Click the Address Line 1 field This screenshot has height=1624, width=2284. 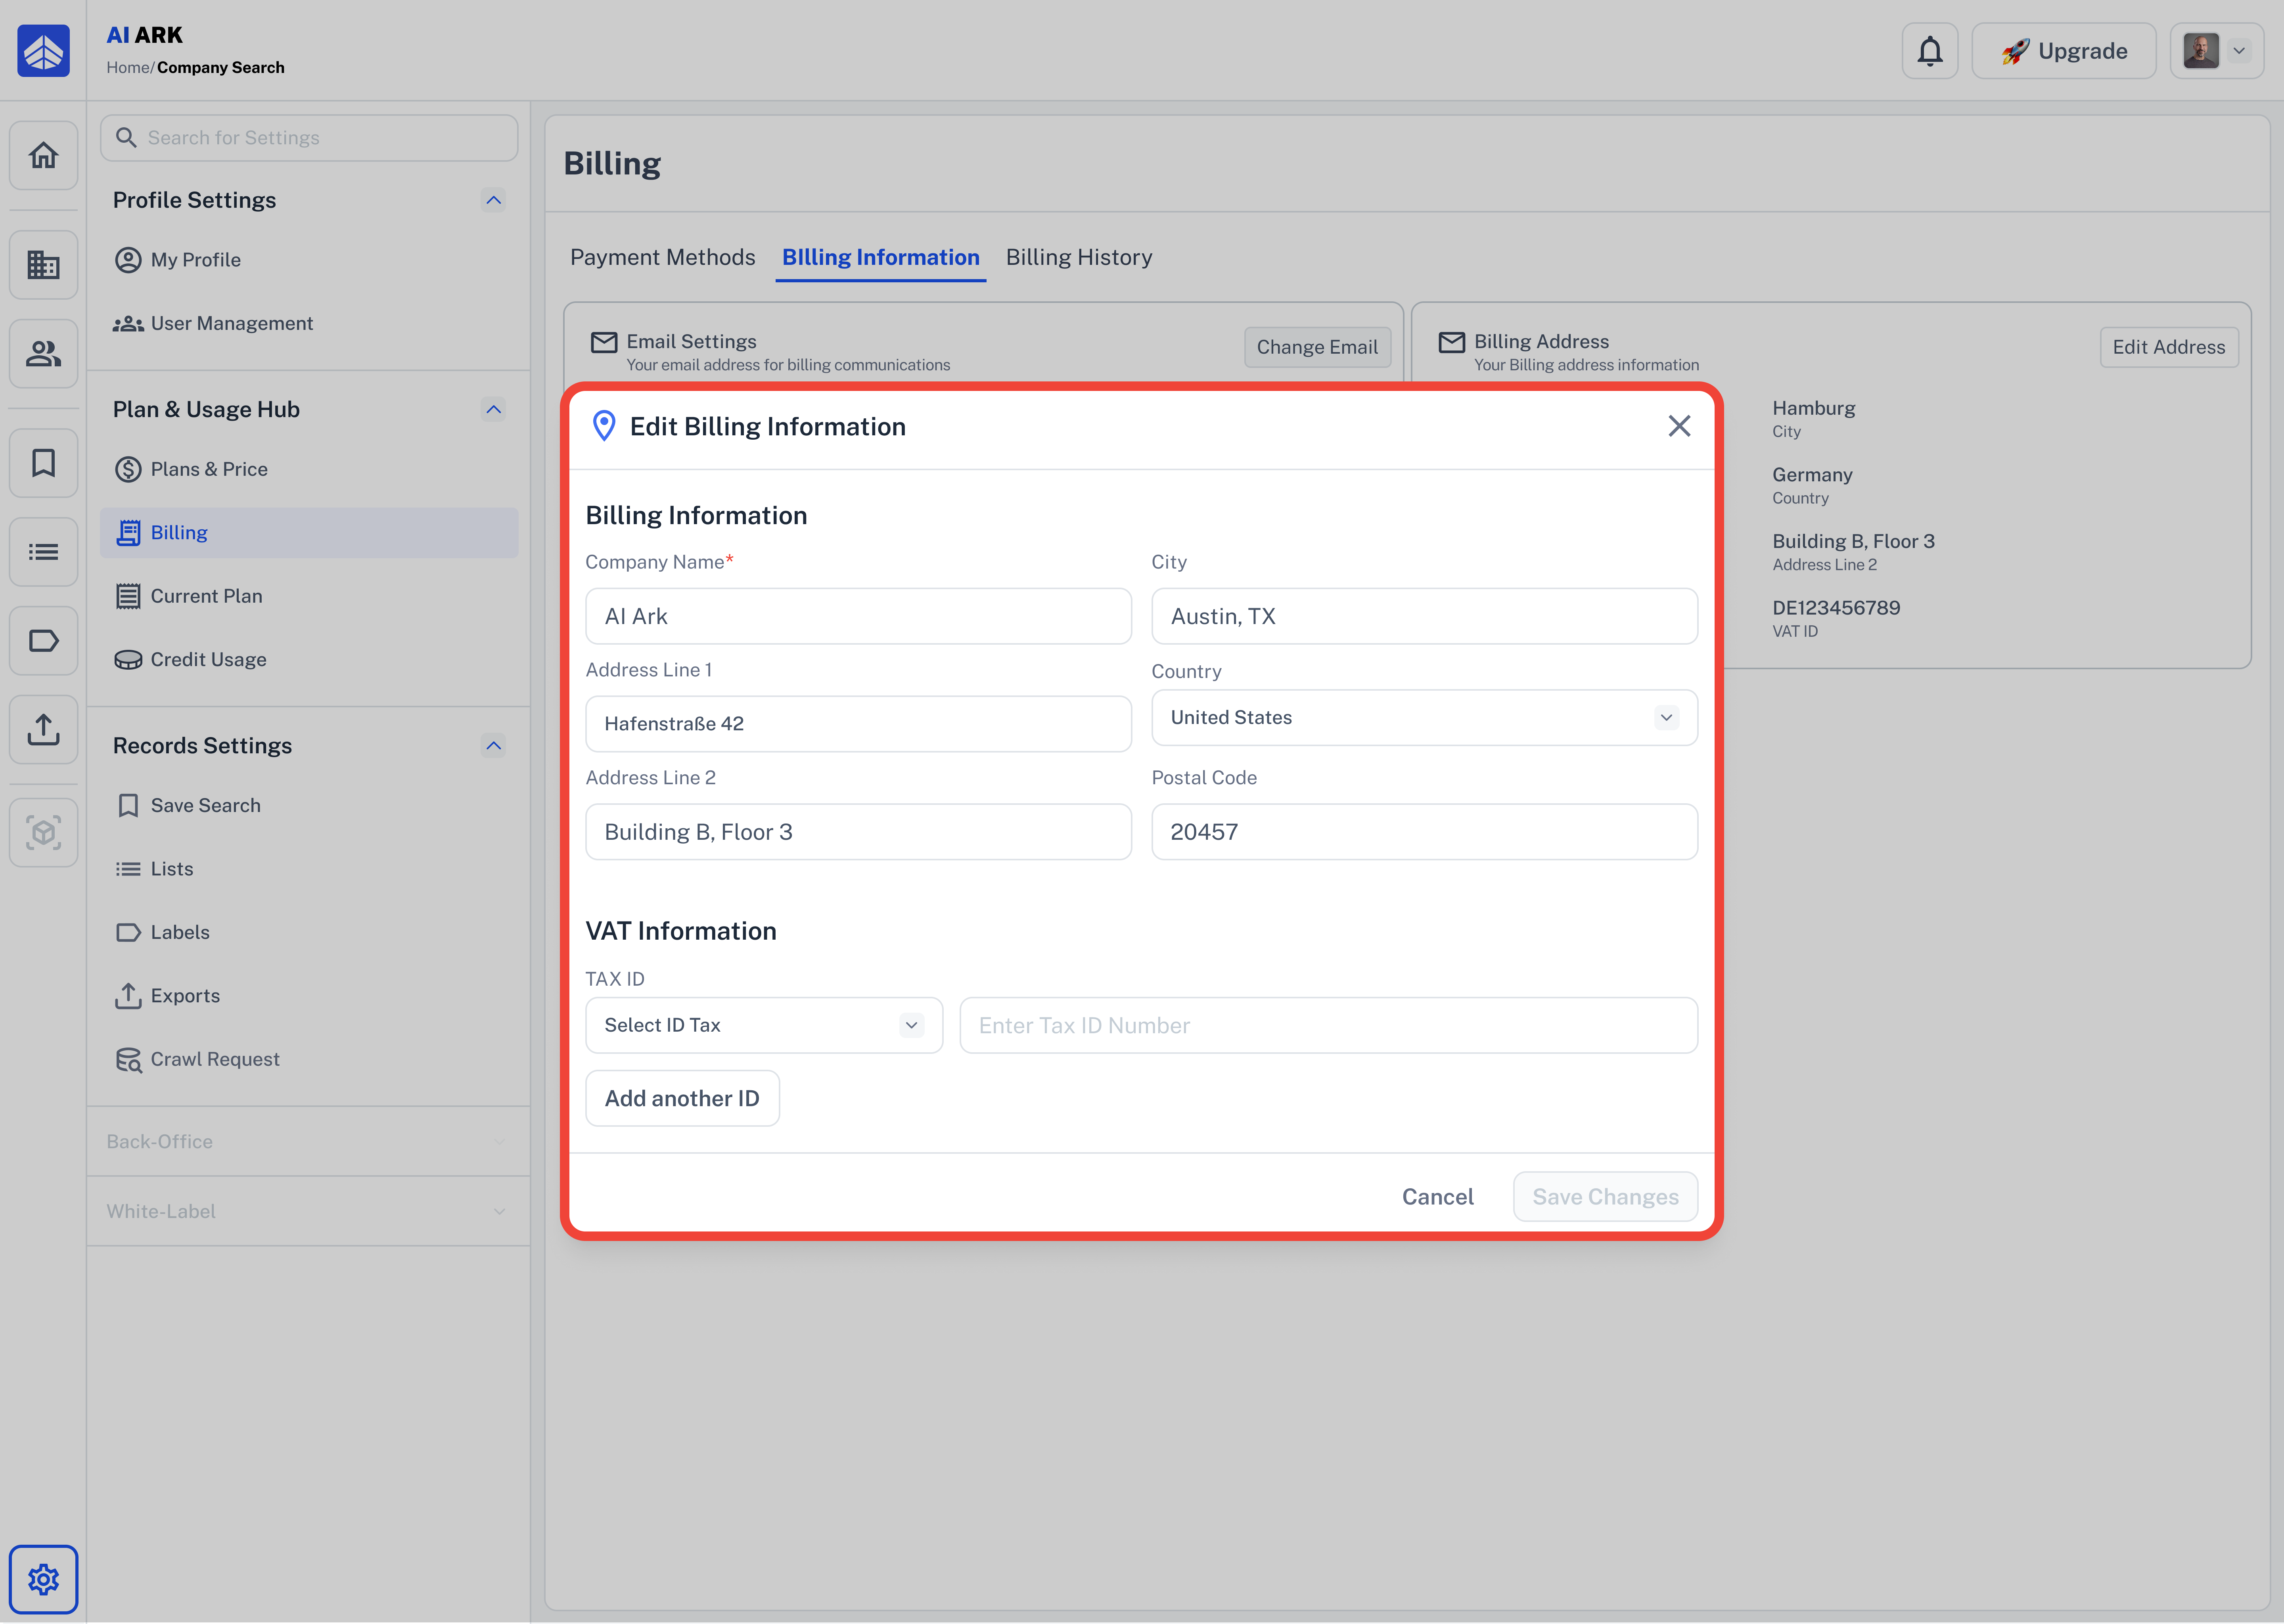tap(858, 723)
